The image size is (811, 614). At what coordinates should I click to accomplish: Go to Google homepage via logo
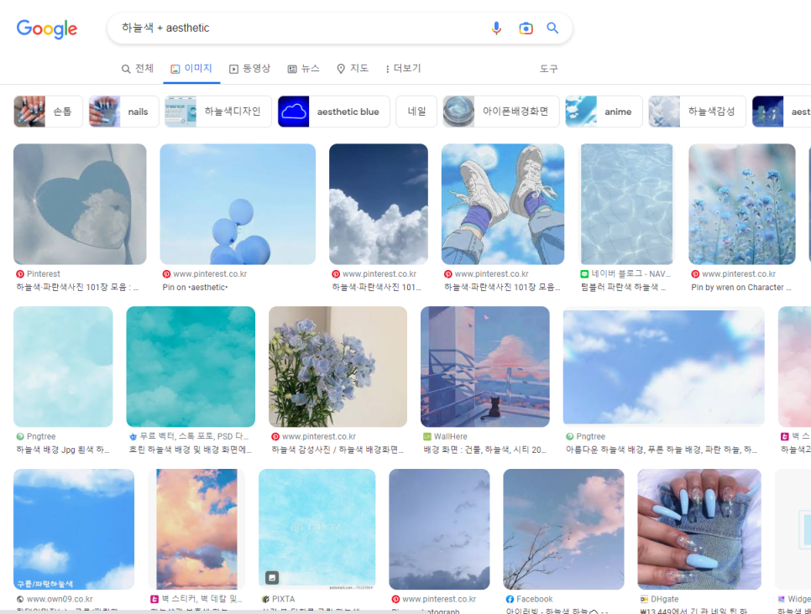click(47, 29)
